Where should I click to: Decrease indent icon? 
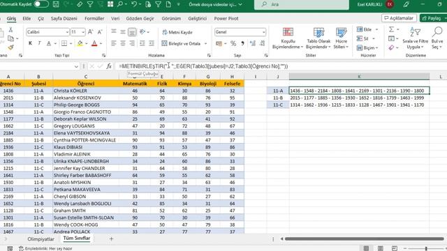(142, 43)
